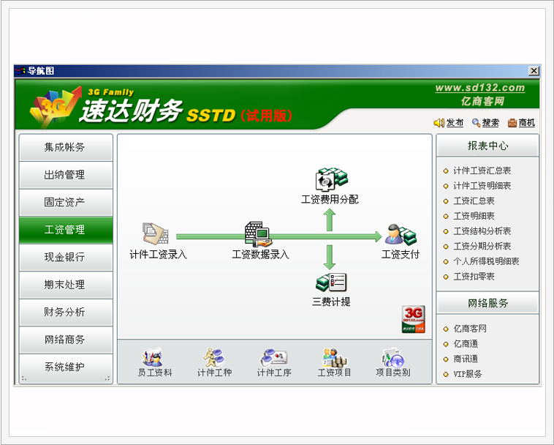The height and width of the screenshot is (445, 554).
Task: Switch to 系统维护 module
Action: point(66,367)
